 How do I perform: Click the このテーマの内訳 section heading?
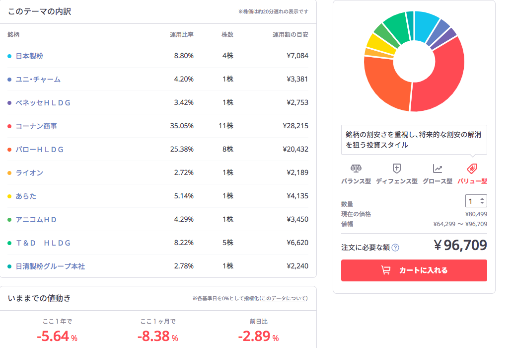(x=39, y=11)
